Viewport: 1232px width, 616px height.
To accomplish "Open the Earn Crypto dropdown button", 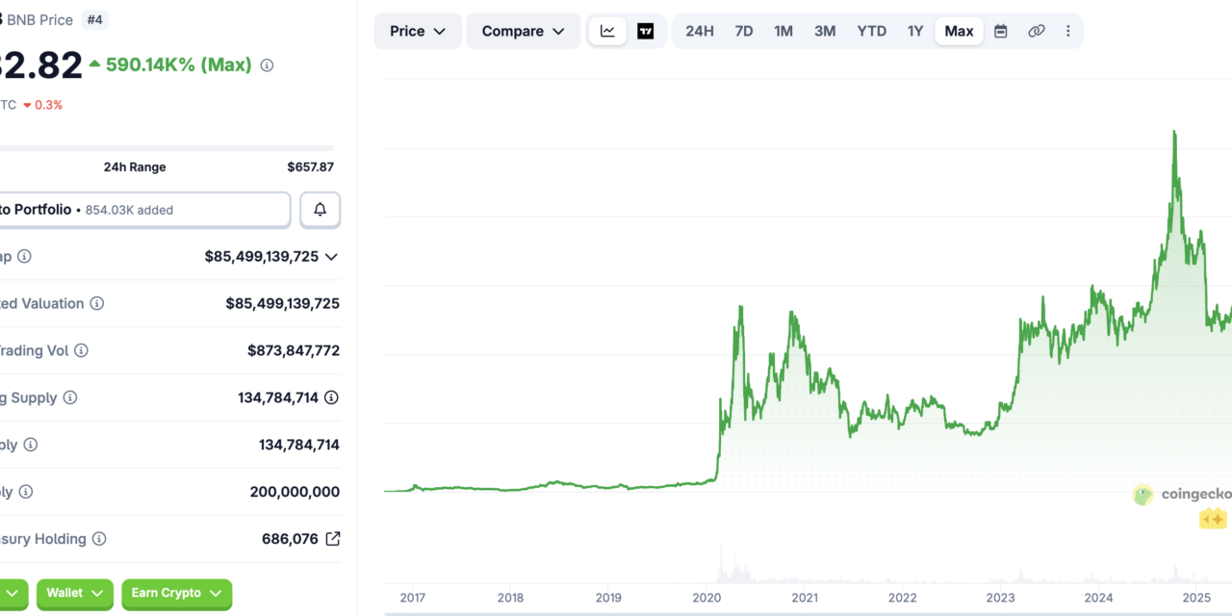I will pyautogui.click(x=177, y=594).
